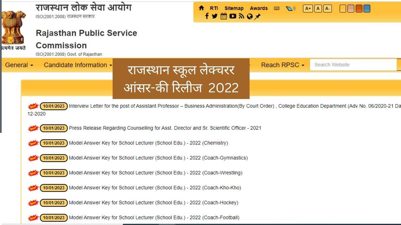Image resolution: width=401 pixels, height=225 pixels.
Task: Decrease font size with A- button
Action: (327, 8)
